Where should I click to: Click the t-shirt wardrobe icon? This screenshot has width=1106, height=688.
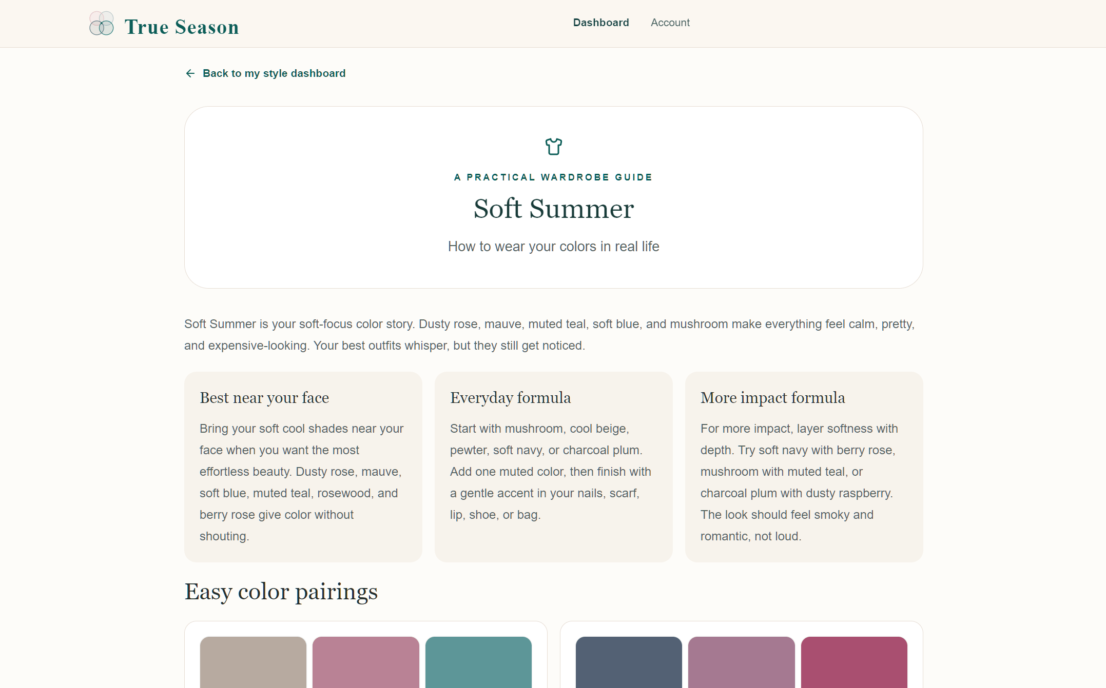point(554,147)
